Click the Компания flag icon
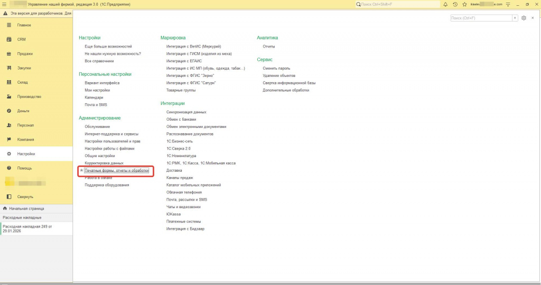This screenshot has height=285, width=541. (9, 140)
